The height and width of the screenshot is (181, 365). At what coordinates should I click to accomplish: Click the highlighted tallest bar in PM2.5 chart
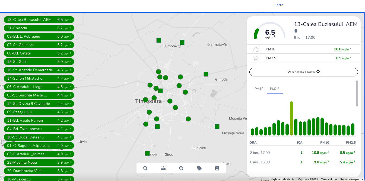291,118
